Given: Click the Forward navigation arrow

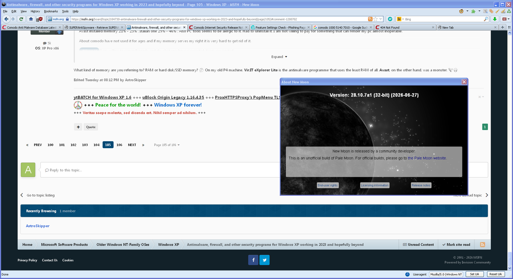Looking at the screenshot, I should 13,19.
